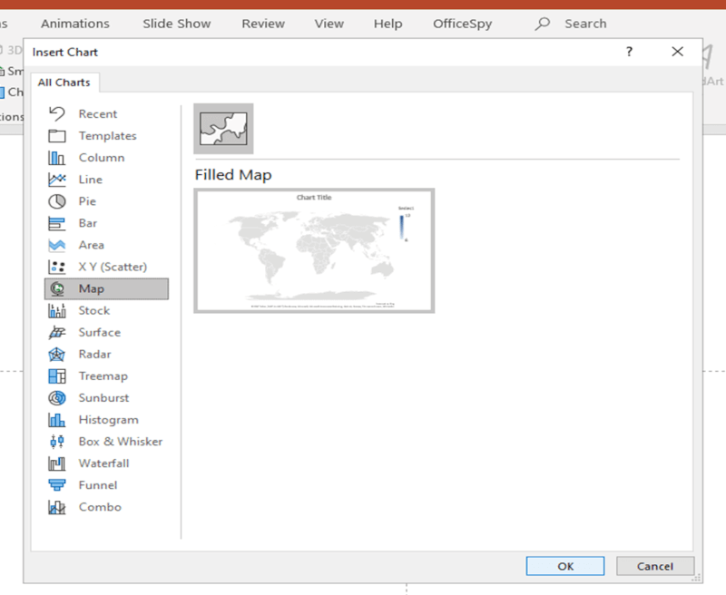This screenshot has height=595, width=726.
Task: Switch to the All Charts tab
Action: (x=64, y=82)
